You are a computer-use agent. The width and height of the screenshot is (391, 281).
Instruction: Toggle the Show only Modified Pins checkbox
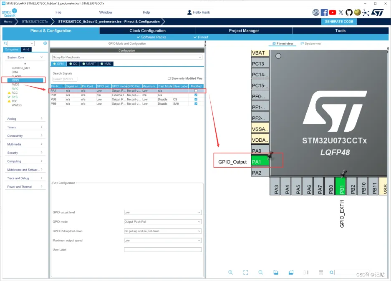pos(169,78)
